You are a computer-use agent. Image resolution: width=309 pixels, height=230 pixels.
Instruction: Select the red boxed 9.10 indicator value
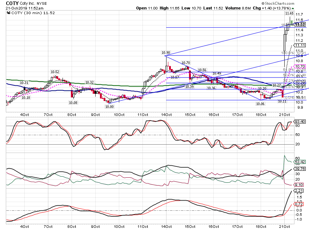299,185
